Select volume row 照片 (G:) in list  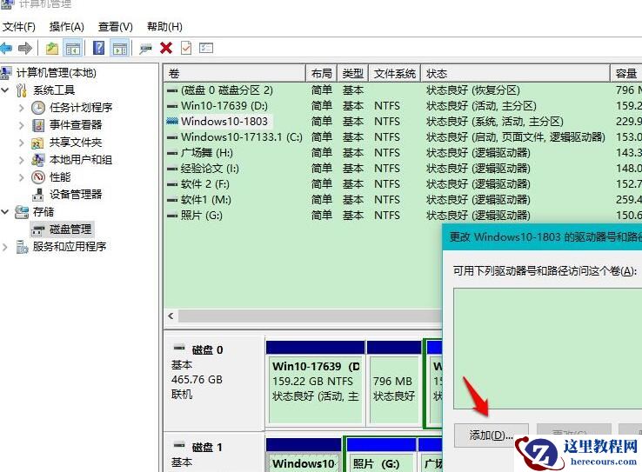[x=404, y=216]
